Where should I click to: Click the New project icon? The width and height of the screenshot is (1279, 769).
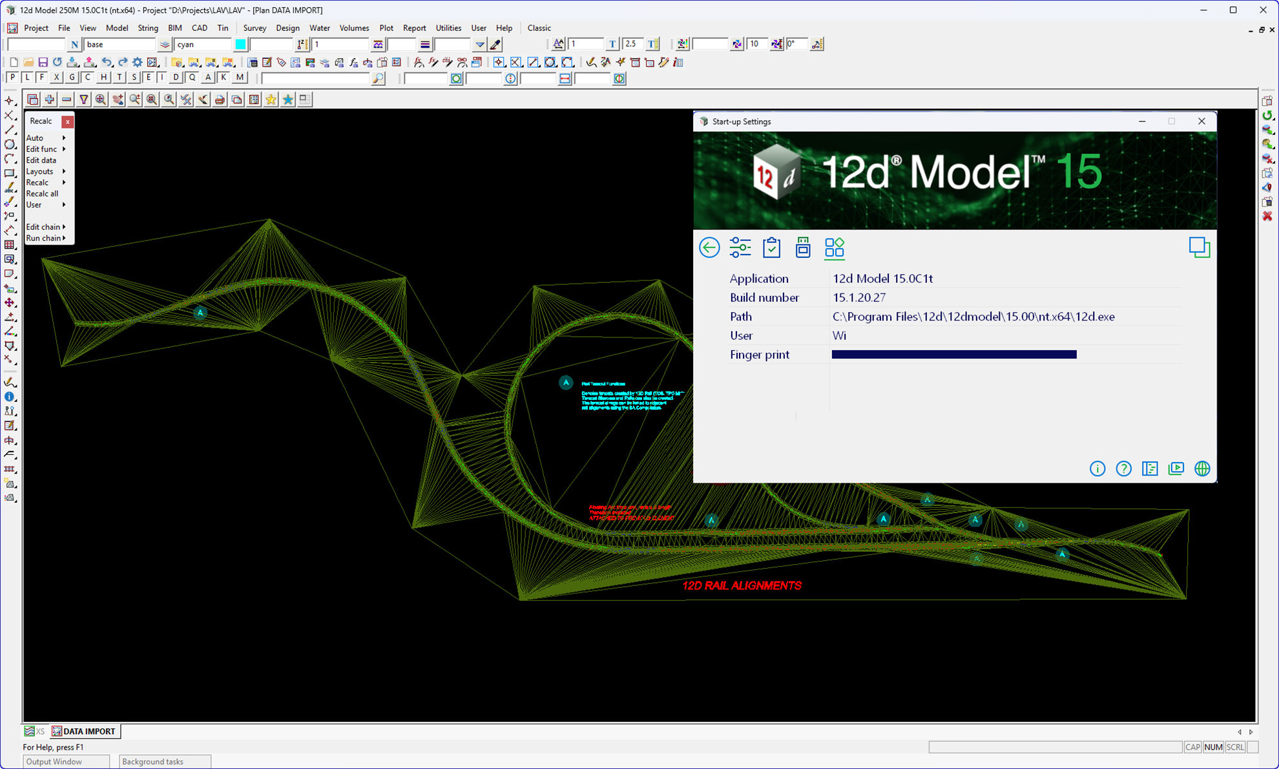coord(14,62)
